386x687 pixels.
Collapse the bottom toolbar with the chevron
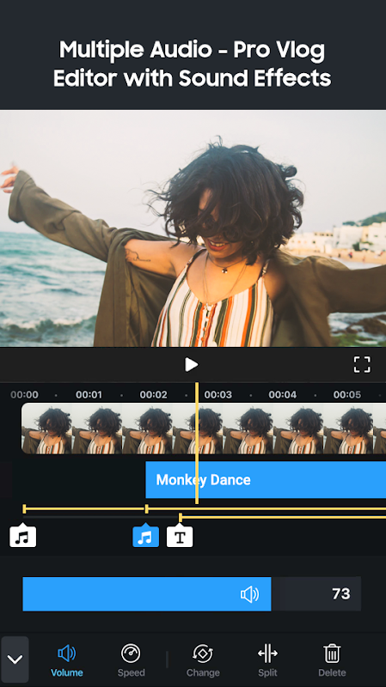pos(15,660)
